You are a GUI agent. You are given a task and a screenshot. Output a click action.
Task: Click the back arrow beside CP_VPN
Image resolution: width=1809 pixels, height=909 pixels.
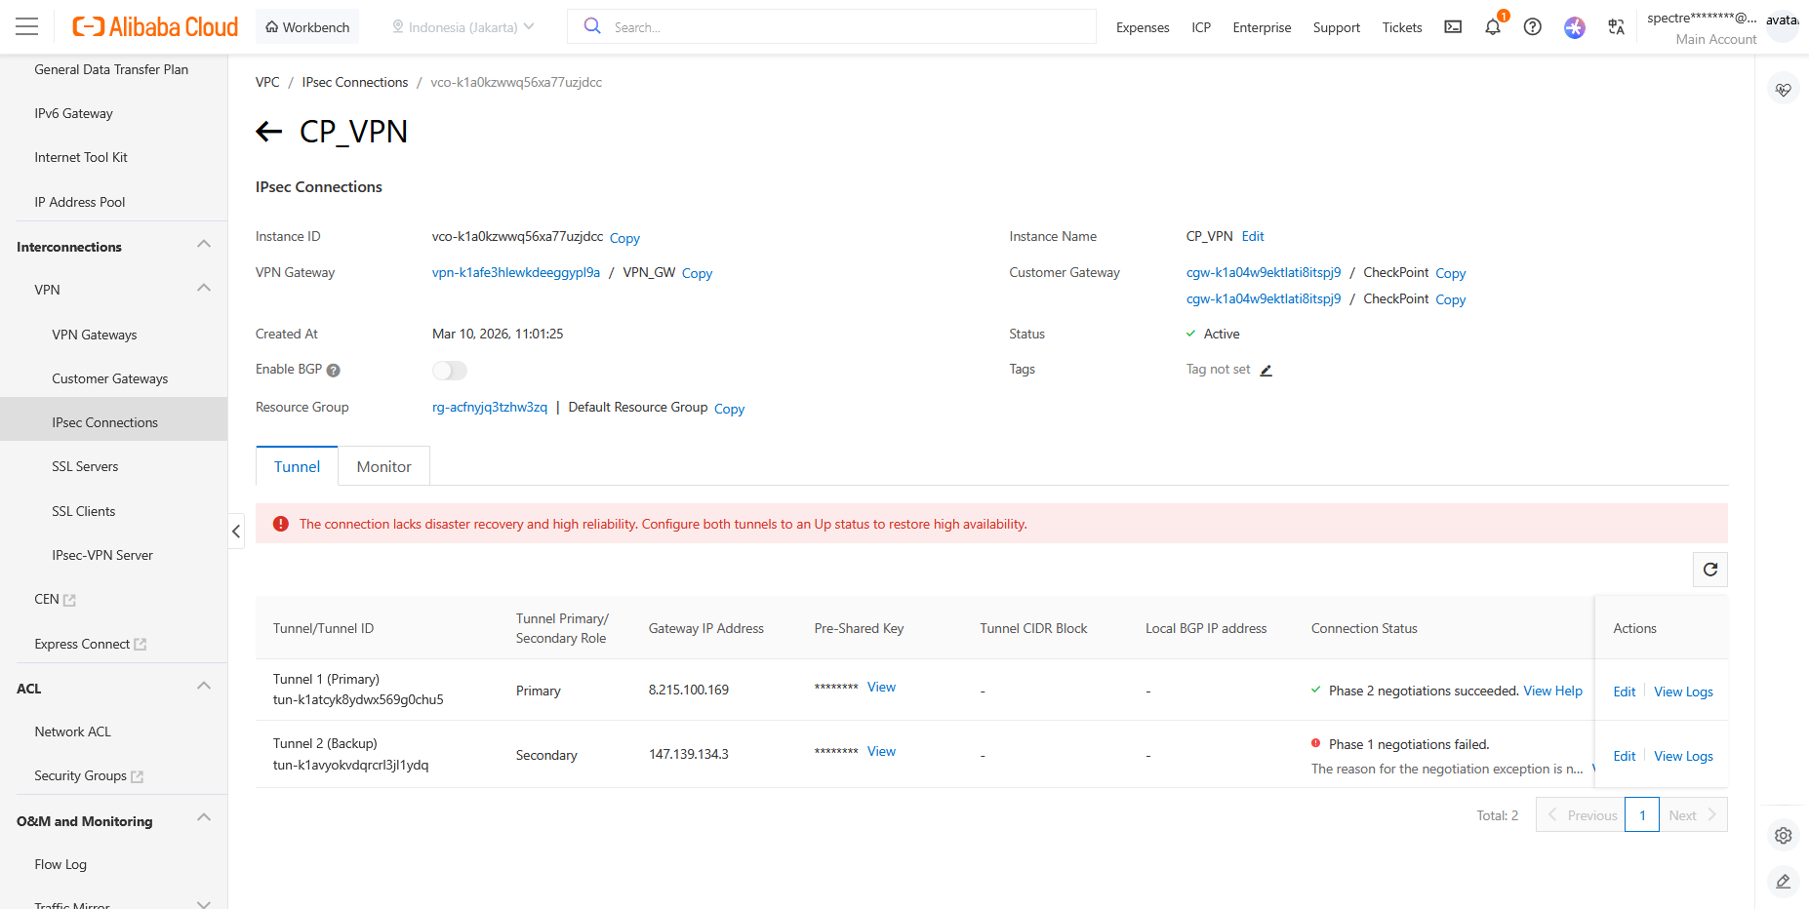coord(268,132)
